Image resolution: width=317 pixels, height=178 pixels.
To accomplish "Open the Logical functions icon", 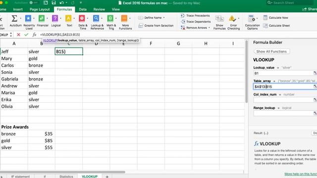I will click(x=55, y=19).
